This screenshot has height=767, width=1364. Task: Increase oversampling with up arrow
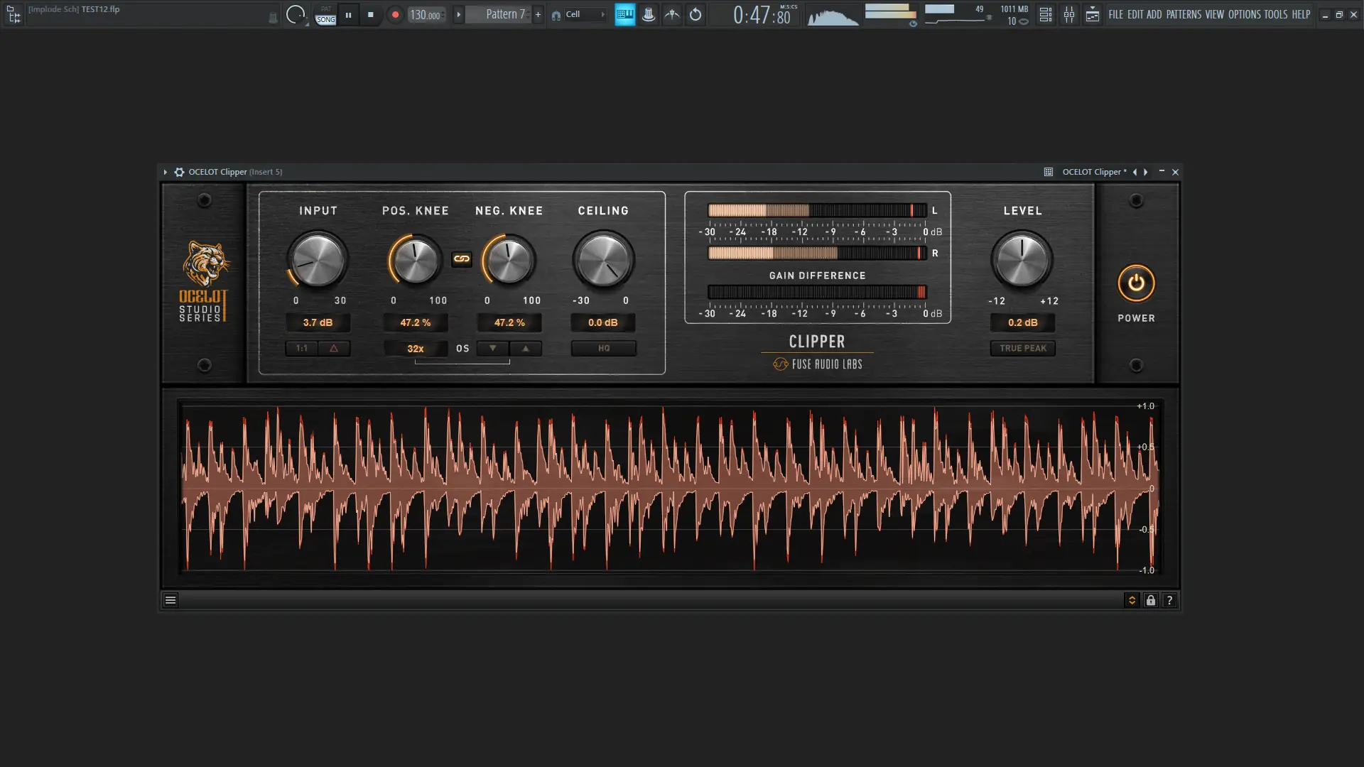(526, 348)
